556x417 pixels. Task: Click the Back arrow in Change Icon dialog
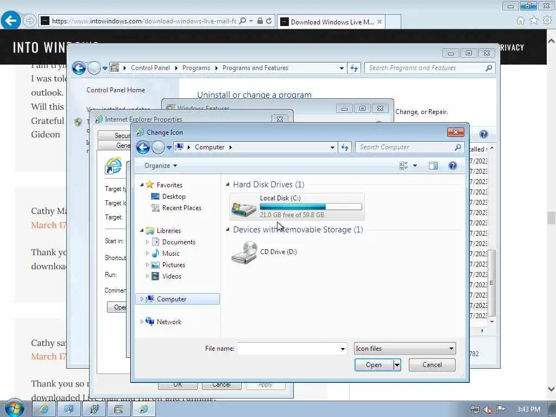pos(143,147)
